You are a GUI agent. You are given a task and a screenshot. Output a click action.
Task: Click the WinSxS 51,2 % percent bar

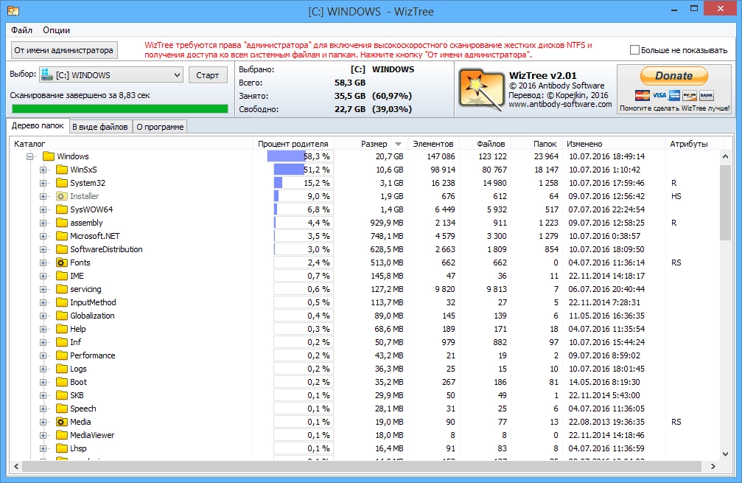pos(302,170)
